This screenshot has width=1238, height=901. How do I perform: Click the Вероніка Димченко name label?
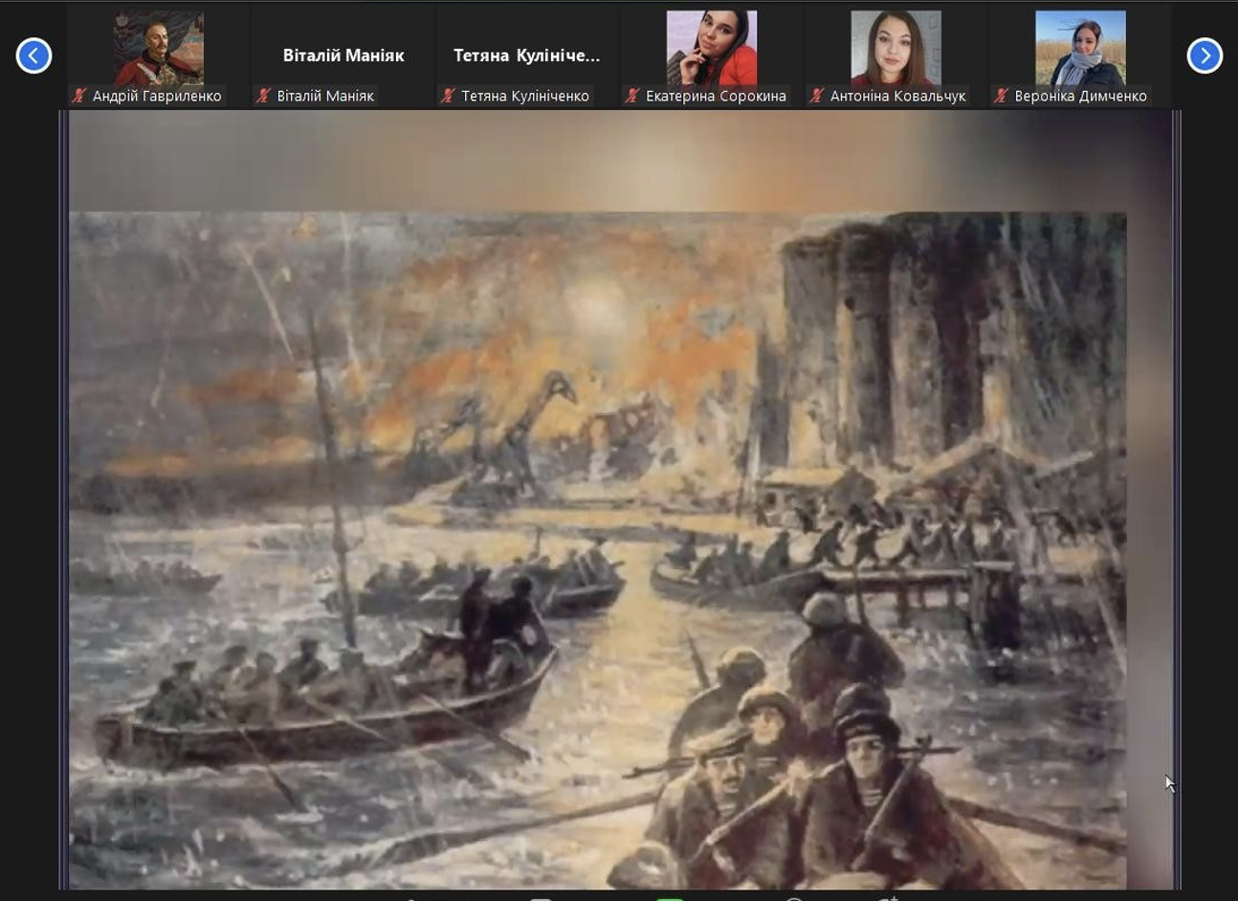[1080, 96]
